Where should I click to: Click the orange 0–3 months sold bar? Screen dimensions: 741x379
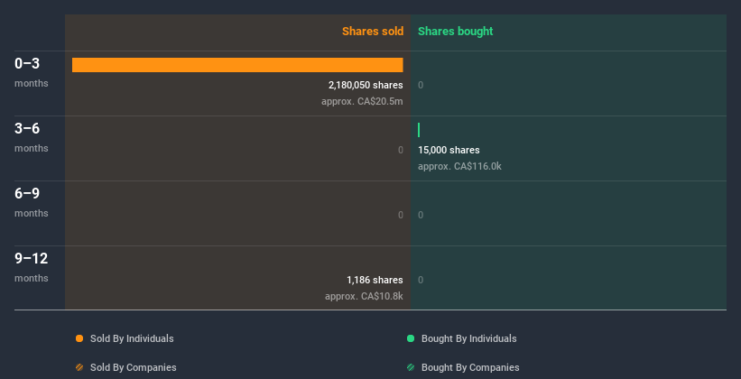tap(237, 65)
